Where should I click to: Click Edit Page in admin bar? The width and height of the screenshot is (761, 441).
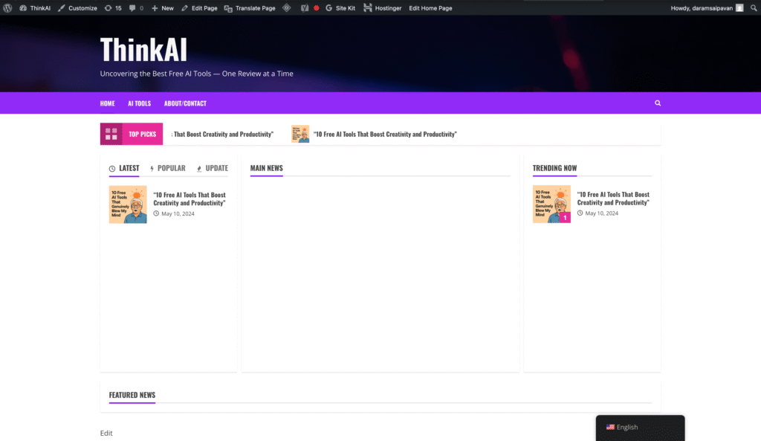pos(199,7)
